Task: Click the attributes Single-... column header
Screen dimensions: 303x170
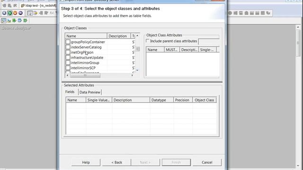Action: pyautogui.click(x=207, y=50)
